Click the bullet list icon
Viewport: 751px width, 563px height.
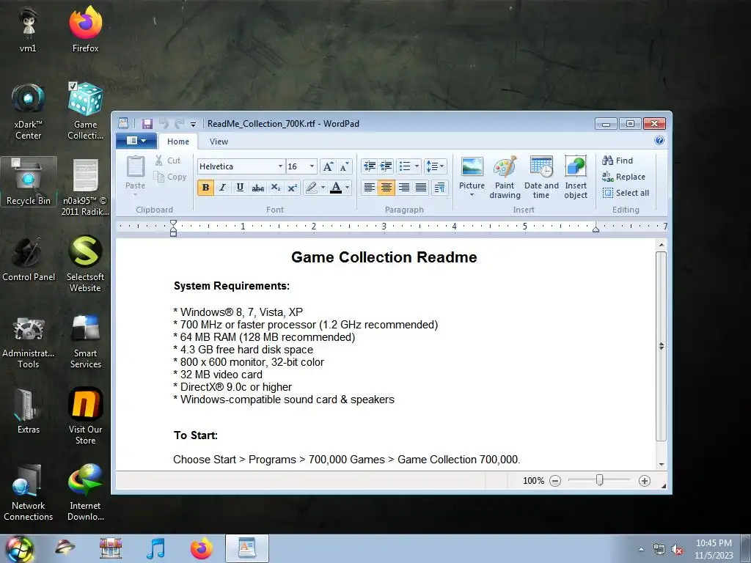point(405,166)
